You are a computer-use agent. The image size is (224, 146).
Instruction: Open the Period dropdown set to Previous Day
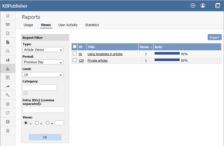click(x=43, y=62)
